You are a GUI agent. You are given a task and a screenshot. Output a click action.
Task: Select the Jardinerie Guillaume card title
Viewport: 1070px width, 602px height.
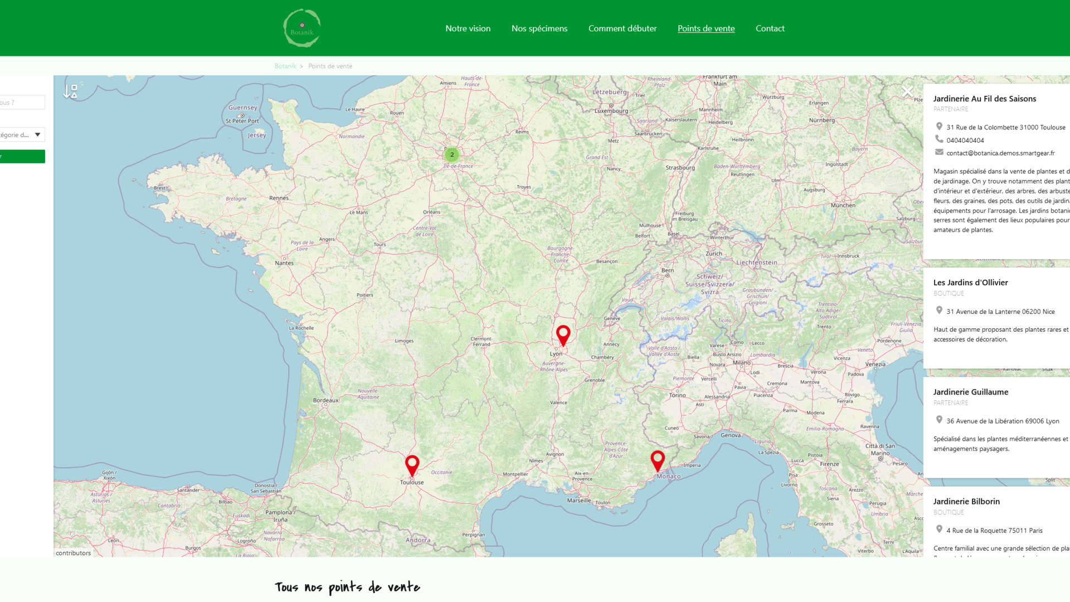click(x=970, y=392)
